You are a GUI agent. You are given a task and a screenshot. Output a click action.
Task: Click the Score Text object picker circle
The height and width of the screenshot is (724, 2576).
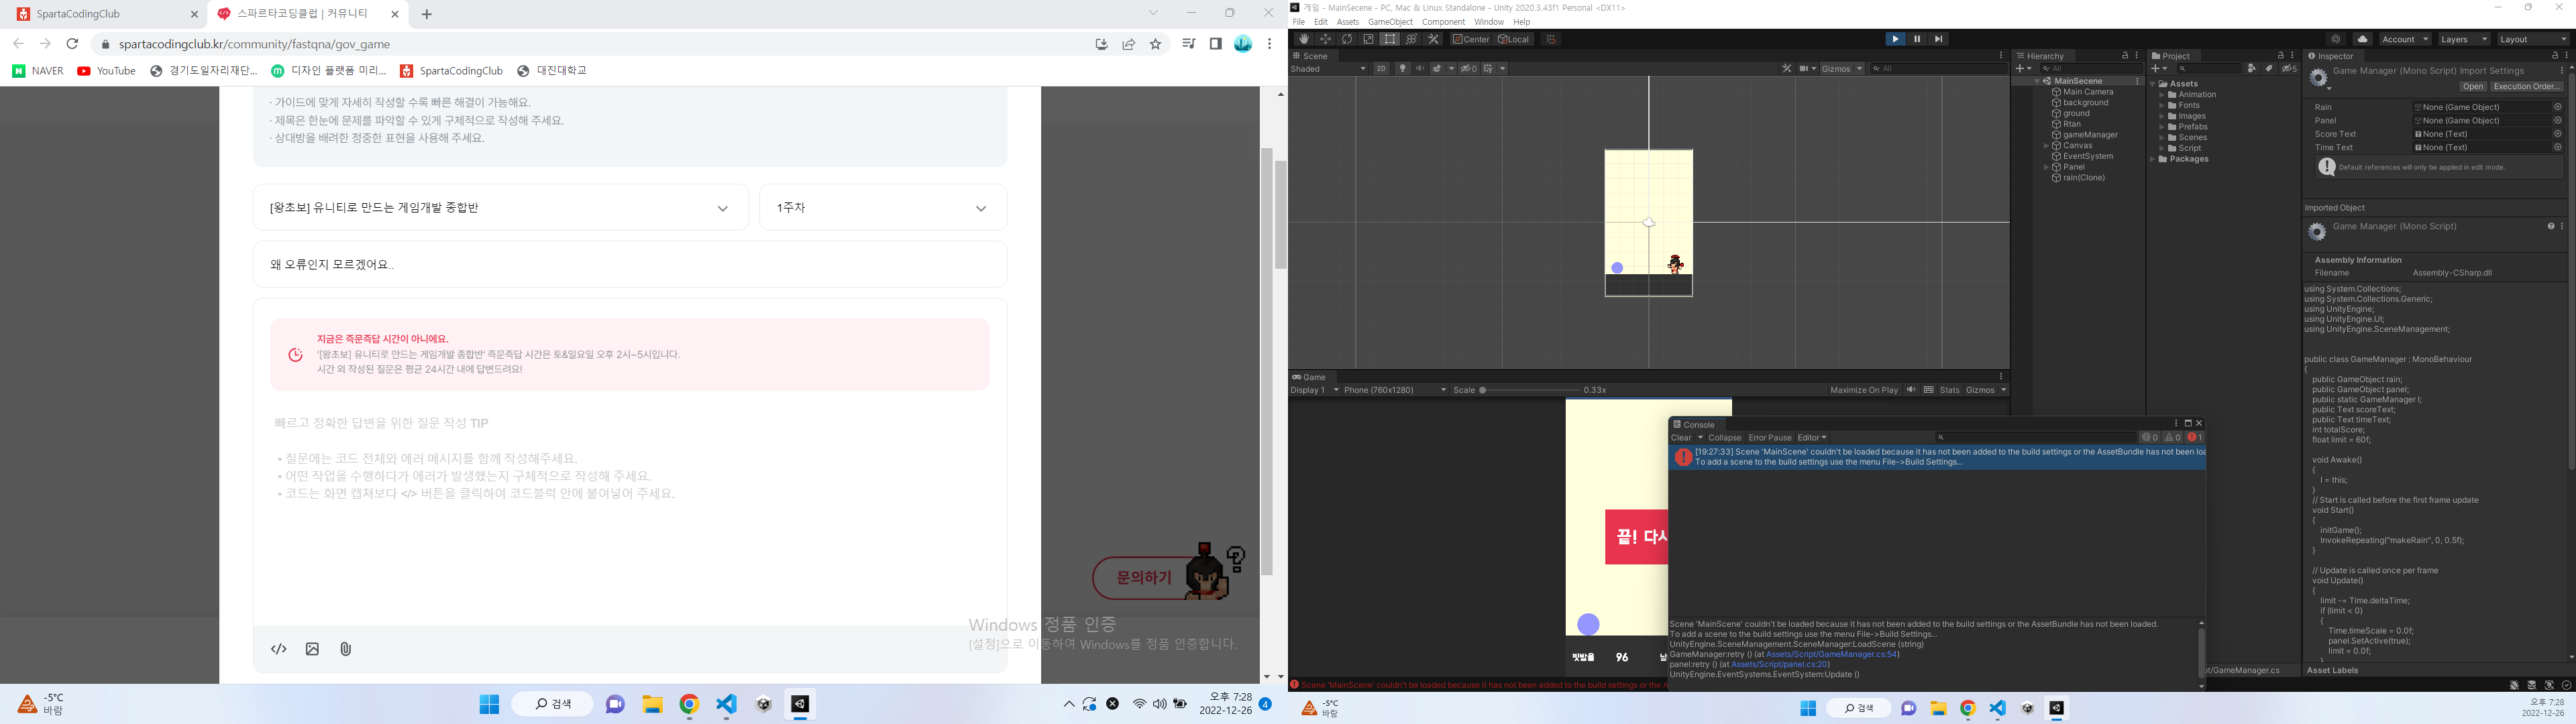pos(2558,134)
